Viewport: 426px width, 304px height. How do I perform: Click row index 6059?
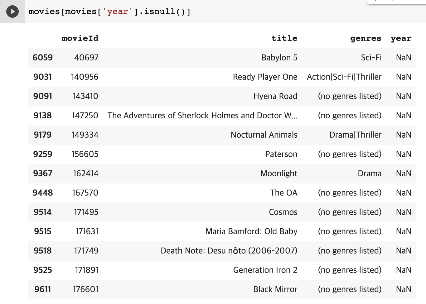43,58
